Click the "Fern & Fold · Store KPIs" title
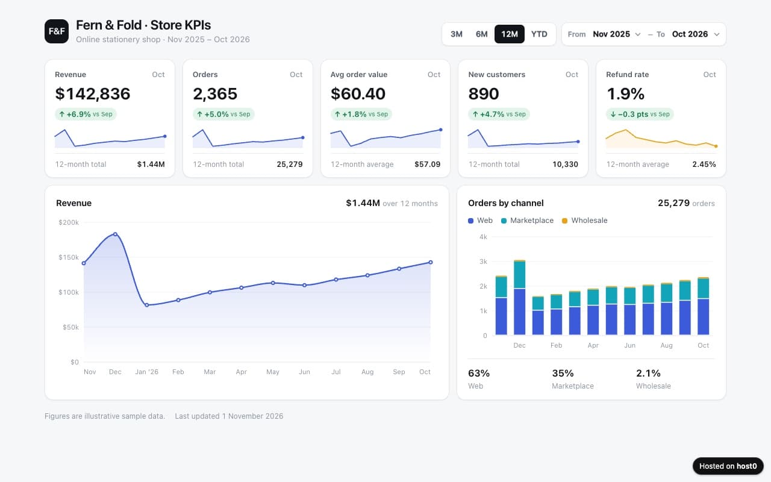Image resolution: width=771 pixels, height=482 pixels. 143,25
